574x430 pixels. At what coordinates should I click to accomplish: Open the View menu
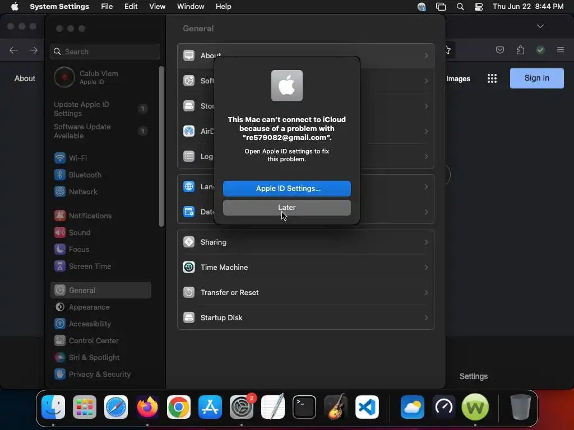[x=157, y=6]
